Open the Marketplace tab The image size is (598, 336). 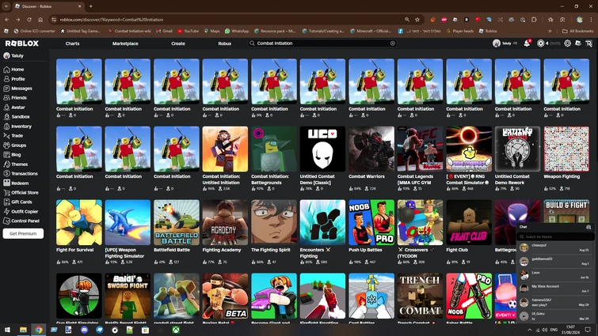click(125, 43)
